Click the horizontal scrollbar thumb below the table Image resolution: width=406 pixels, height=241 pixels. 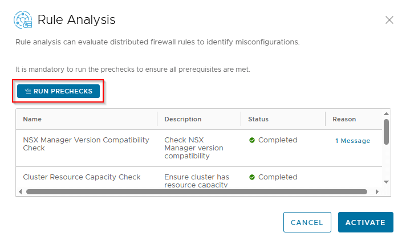194,191
